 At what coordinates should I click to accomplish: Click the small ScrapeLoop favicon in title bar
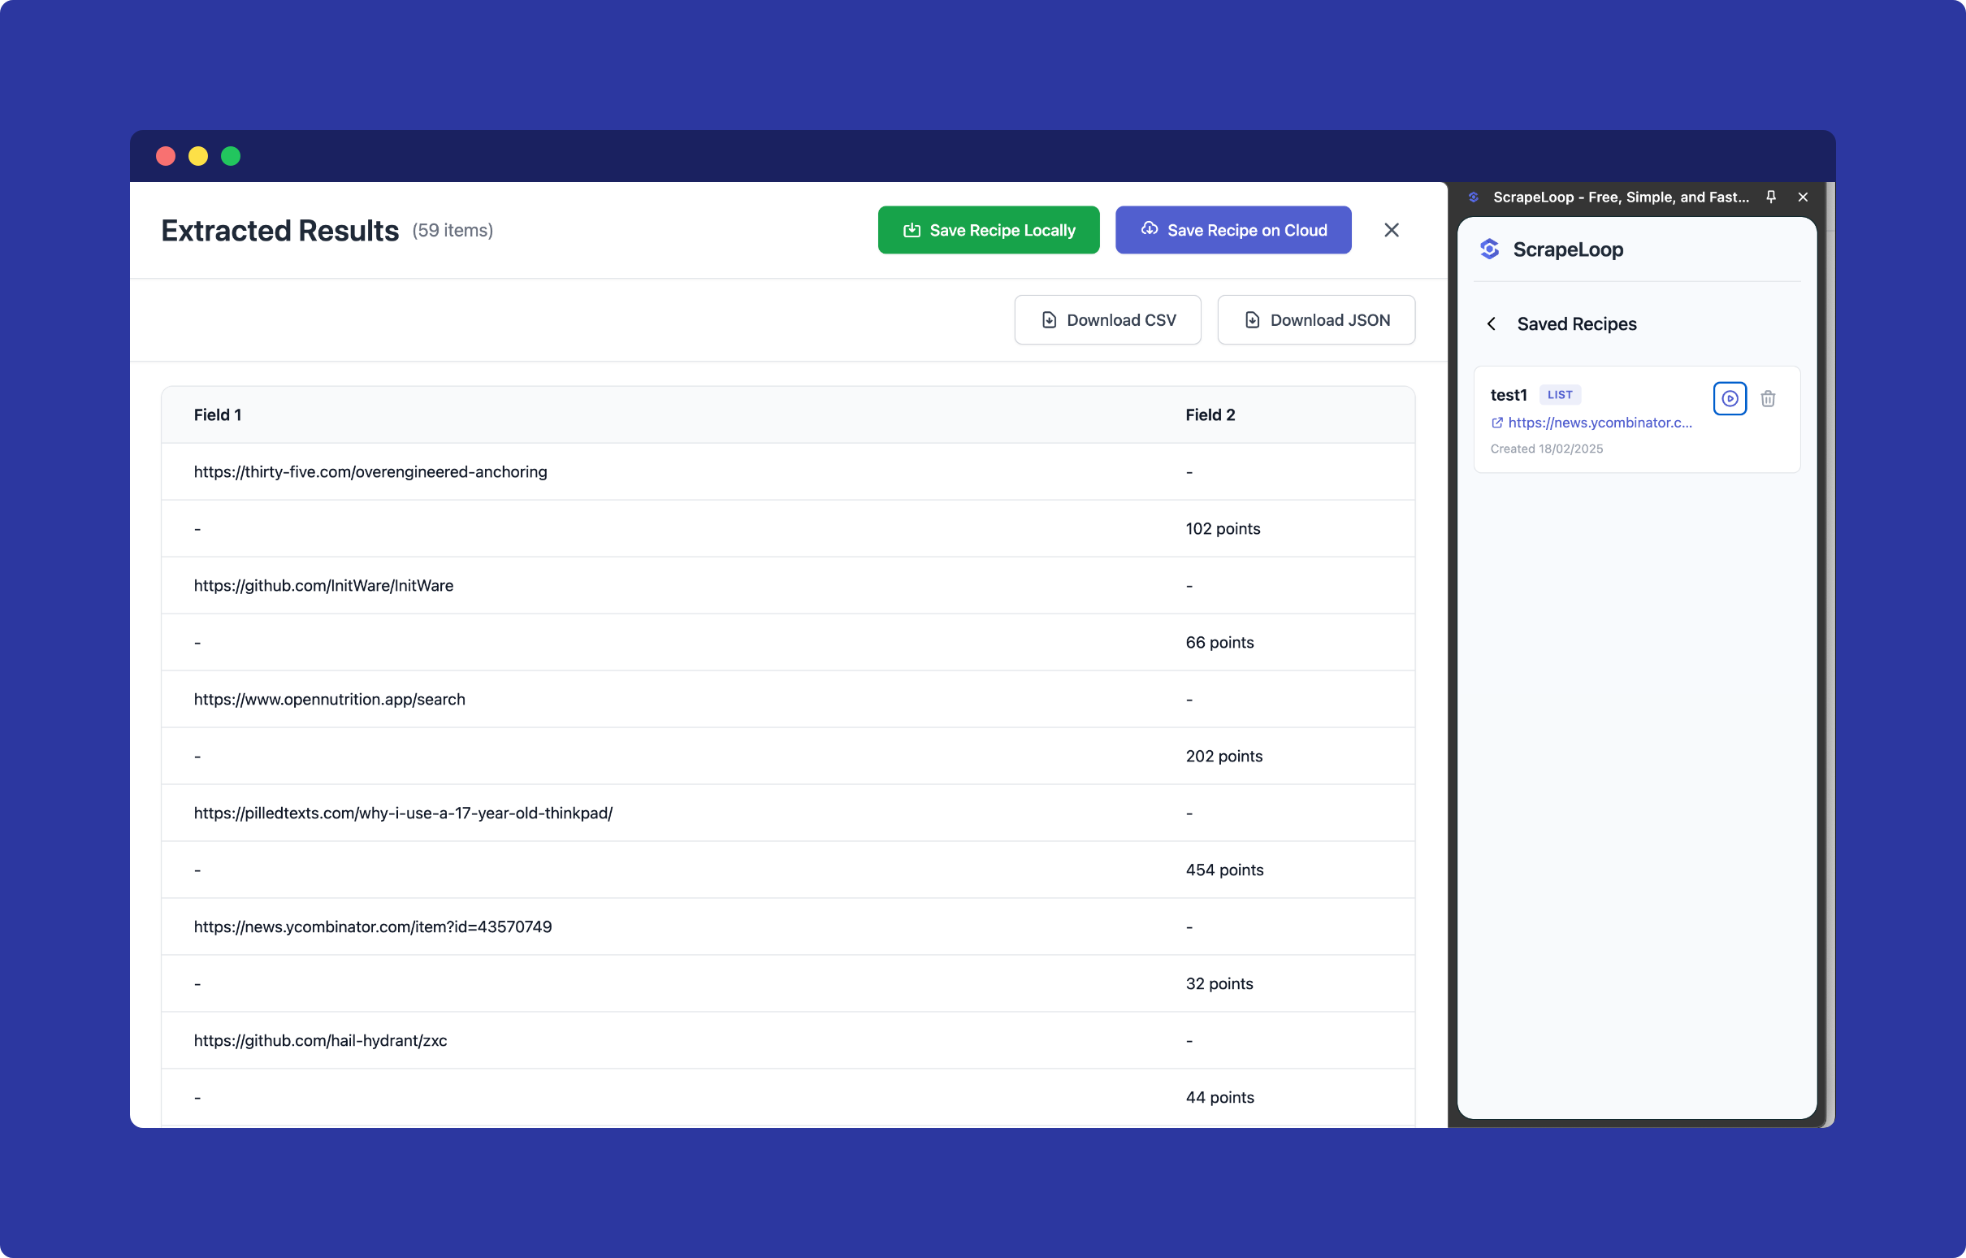1474,197
